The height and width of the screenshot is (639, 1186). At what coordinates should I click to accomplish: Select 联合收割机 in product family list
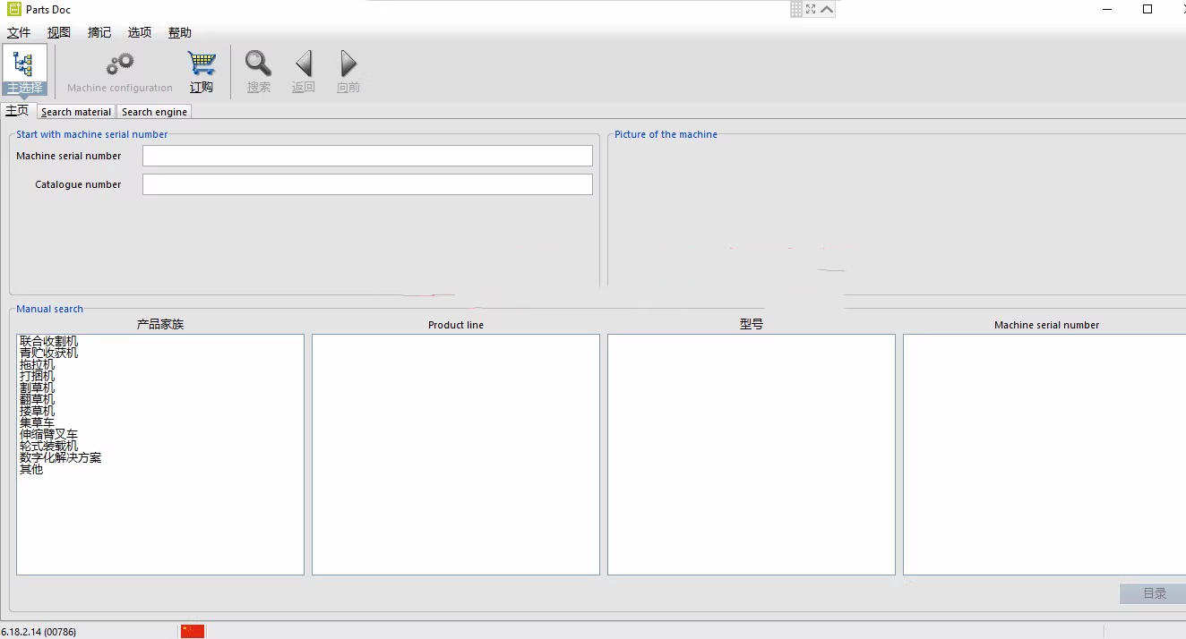tap(48, 341)
